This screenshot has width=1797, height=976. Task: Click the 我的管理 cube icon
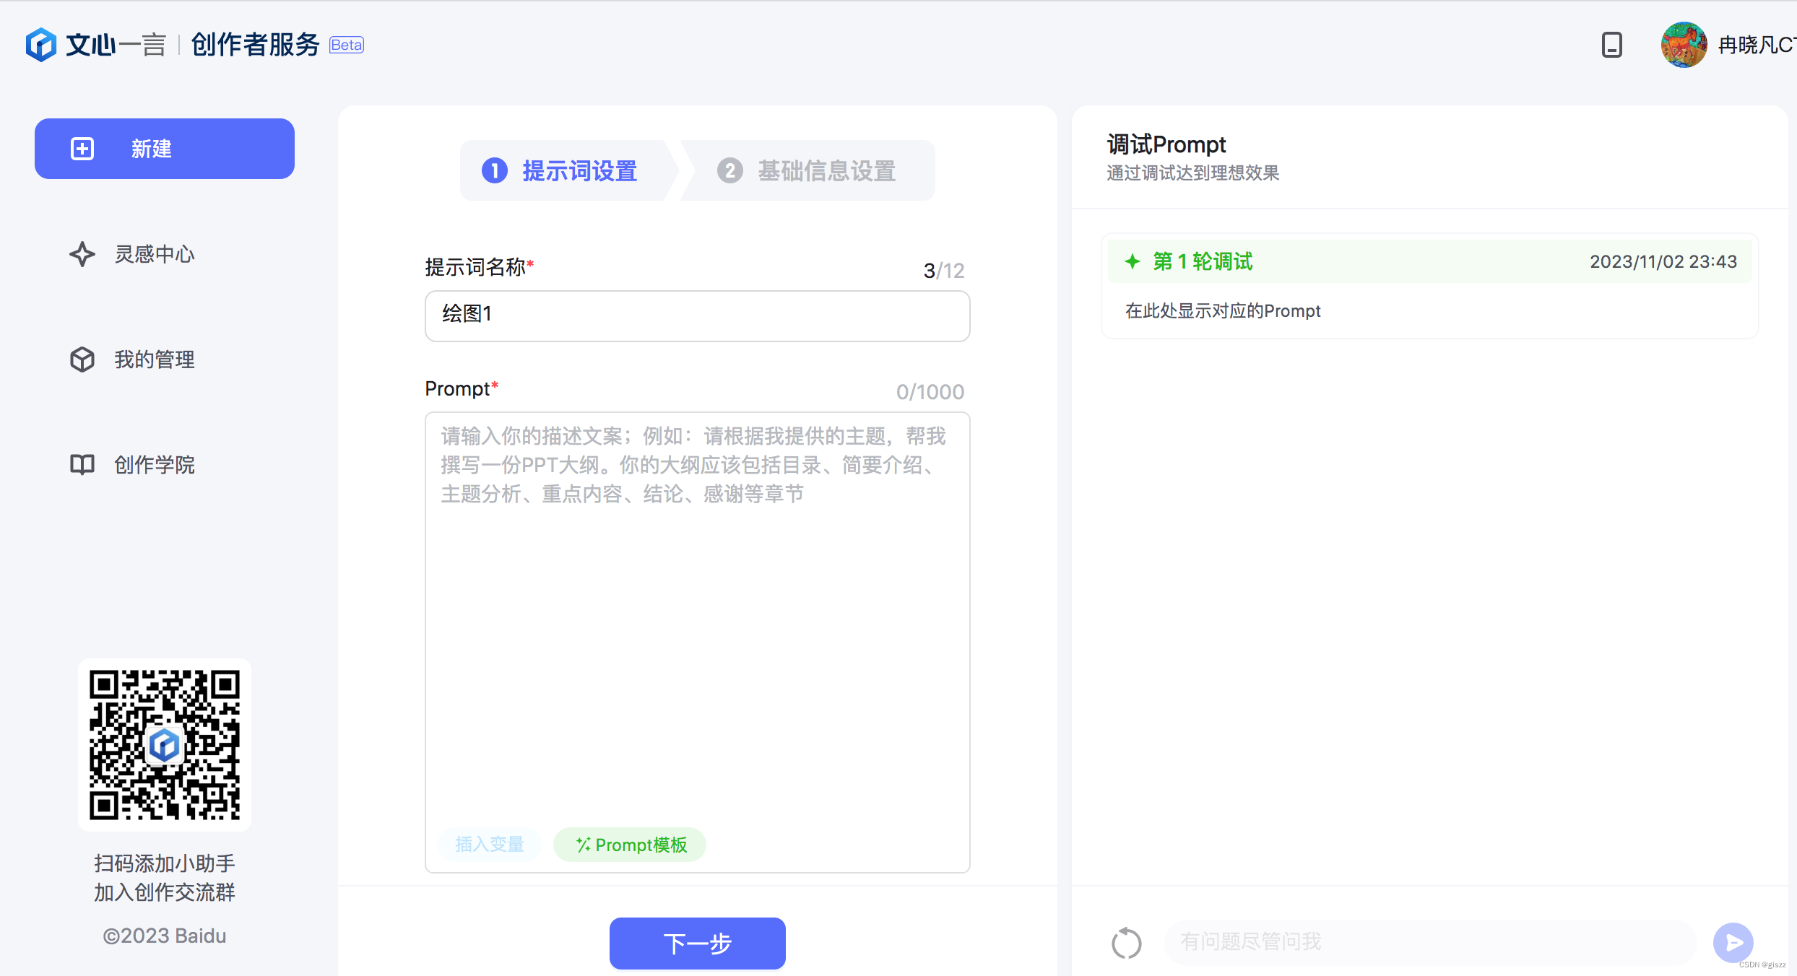point(82,360)
